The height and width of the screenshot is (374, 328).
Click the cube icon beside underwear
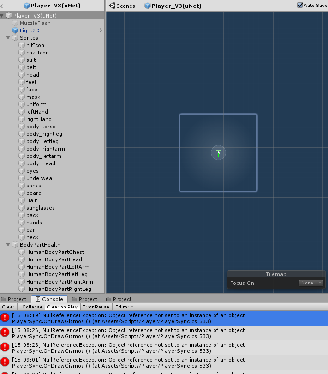(x=22, y=178)
